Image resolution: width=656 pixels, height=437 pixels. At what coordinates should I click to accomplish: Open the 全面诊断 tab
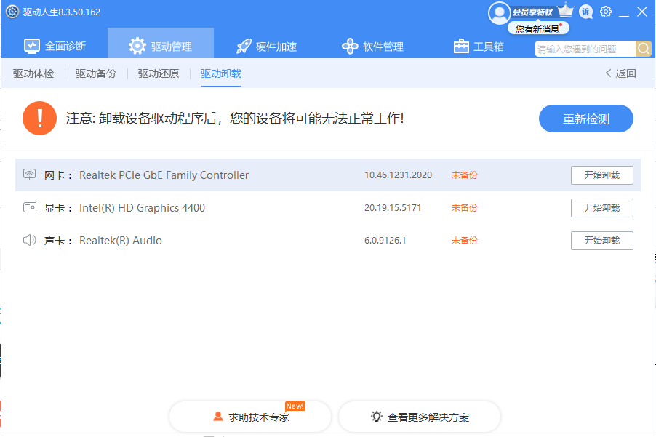point(55,47)
